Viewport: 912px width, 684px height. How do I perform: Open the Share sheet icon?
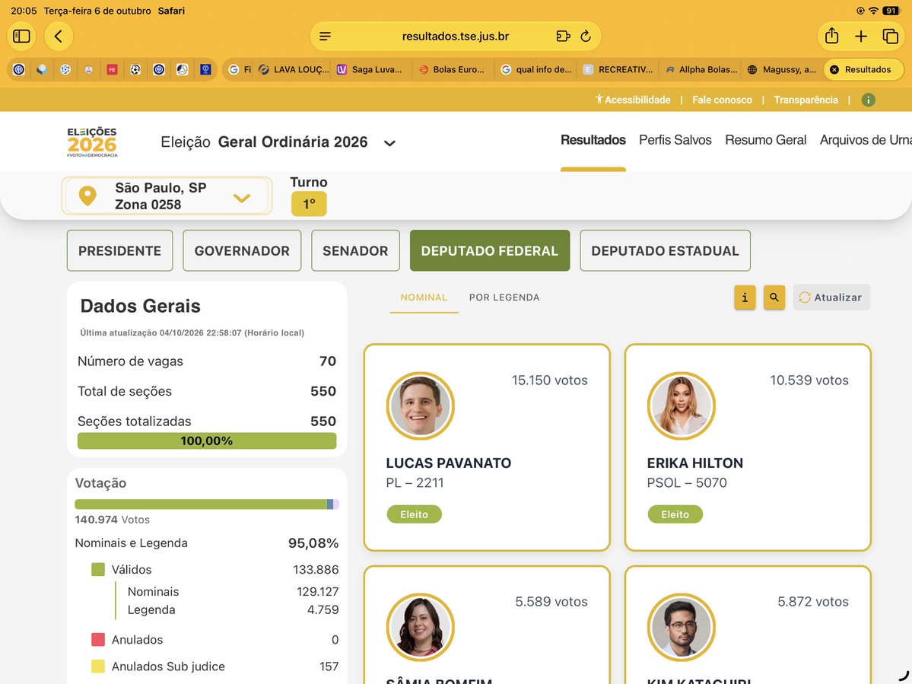pyautogui.click(x=831, y=36)
